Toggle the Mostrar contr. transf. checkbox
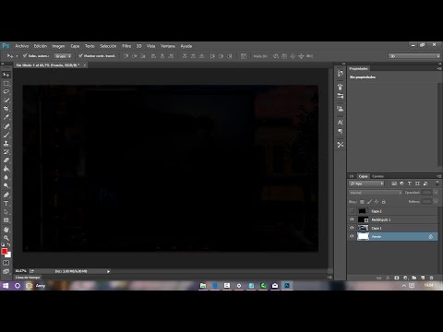This screenshot has width=443, height=332. [x=80, y=55]
